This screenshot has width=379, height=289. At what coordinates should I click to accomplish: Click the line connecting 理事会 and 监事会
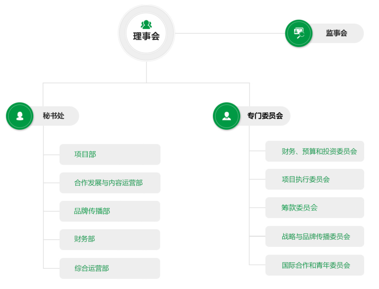pos(230,33)
